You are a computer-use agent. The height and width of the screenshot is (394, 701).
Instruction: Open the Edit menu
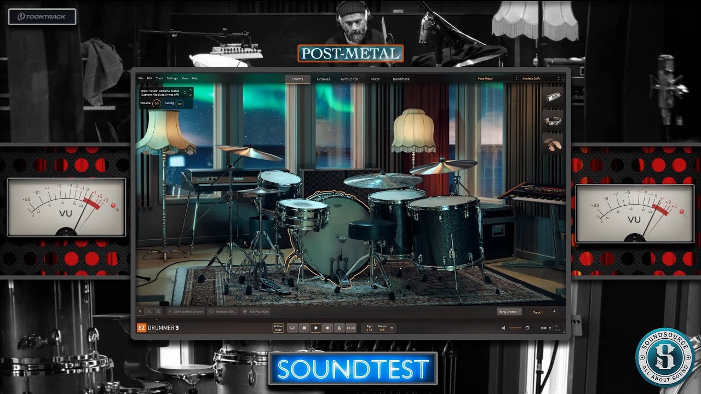coord(150,79)
